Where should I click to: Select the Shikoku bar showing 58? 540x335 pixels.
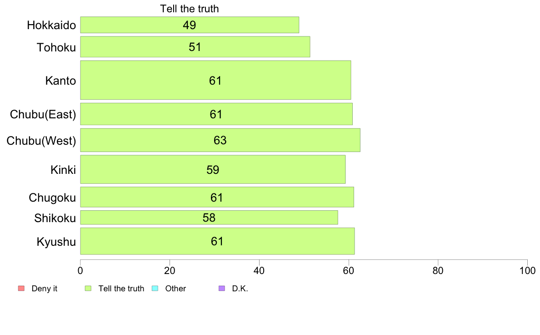(209, 218)
